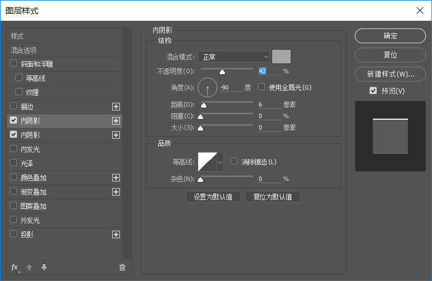The height and width of the screenshot is (281, 432).
Task: Click the trash icon to delete effect
Action: click(x=122, y=267)
